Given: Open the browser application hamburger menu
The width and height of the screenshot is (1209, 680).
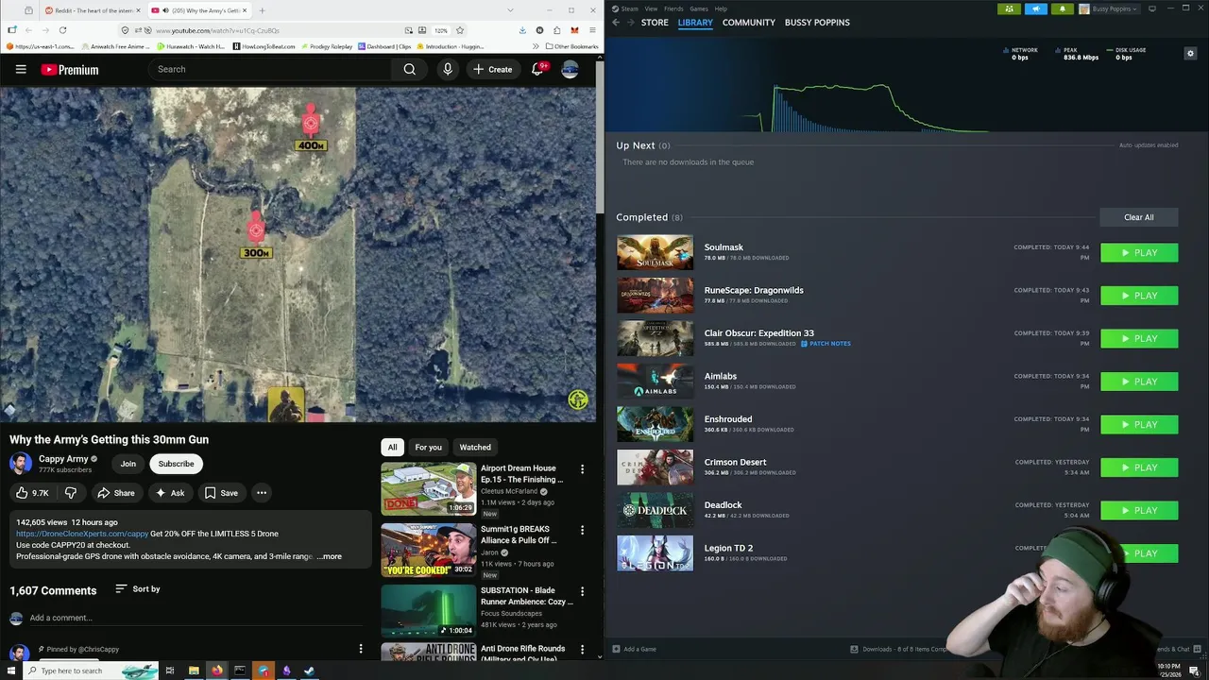Looking at the screenshot, I should point(590,30).
